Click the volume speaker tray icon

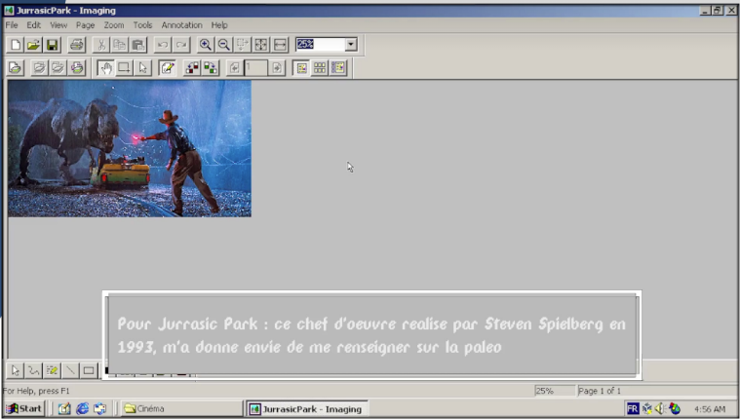(660, 408)
